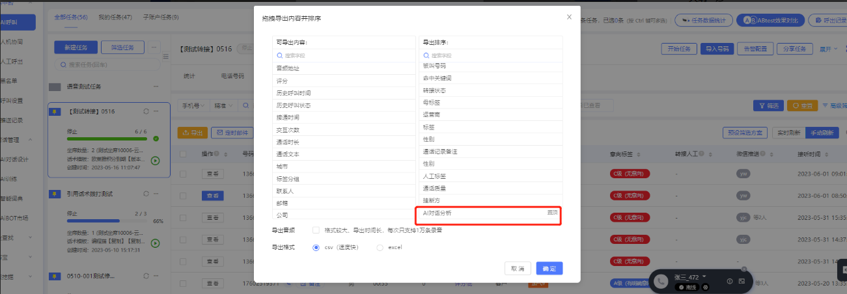Image resolution: width=847 pixels, height=294 pixels.
Task: Expand the 展开 toolbar chevron
Action: pyautogui.click(x=828, y=49)
